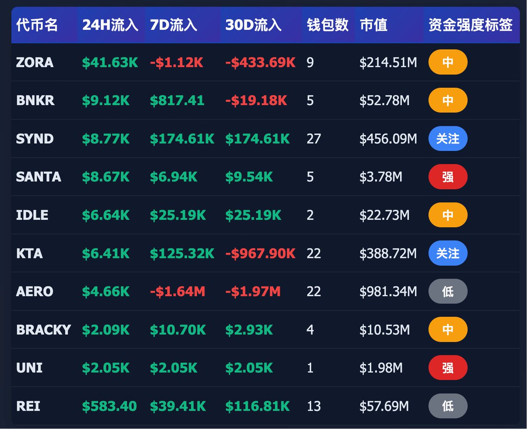The height and width of the screenshot is (429, 527).
Task: Select the SANTA token name
Action: coord(39,177)
